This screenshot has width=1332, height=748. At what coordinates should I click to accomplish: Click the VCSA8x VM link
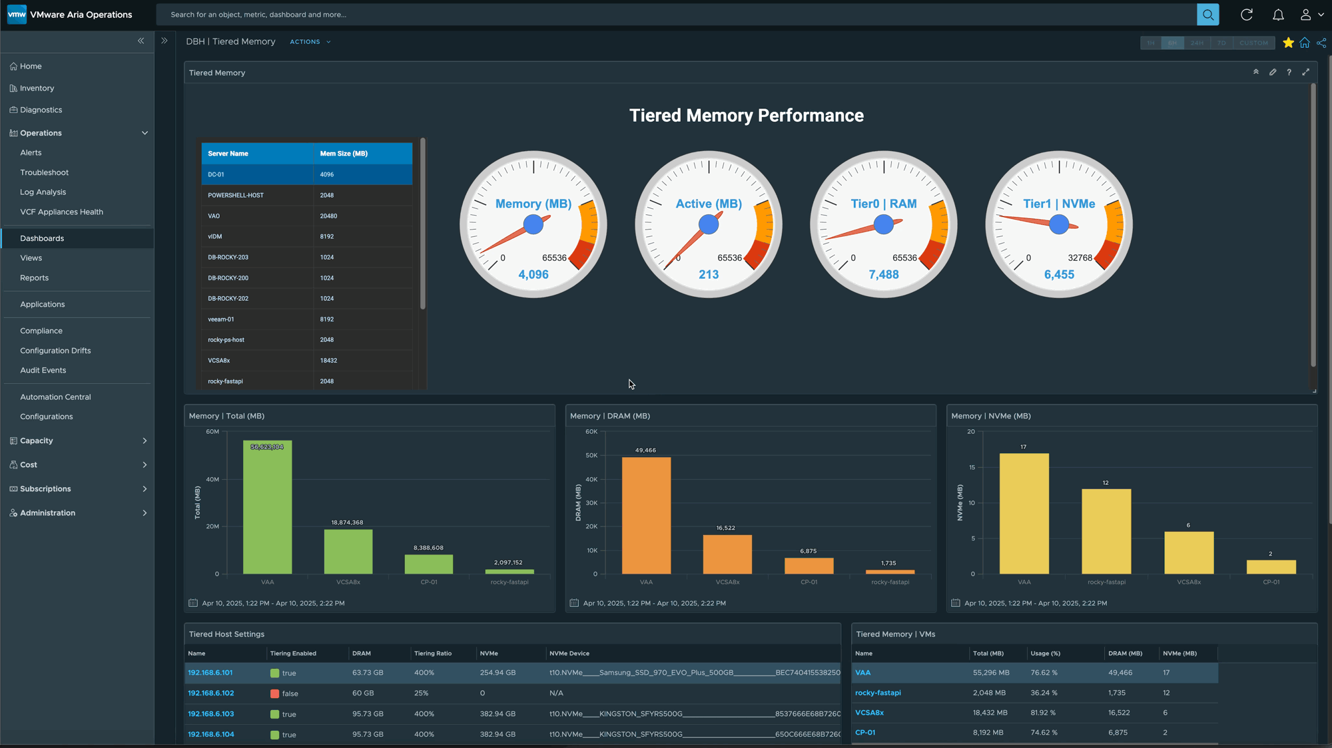pos(869,712)
